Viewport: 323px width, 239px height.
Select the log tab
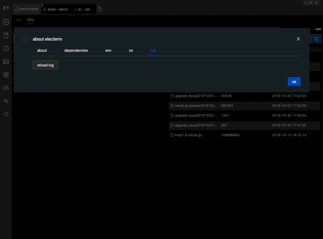tap(153, 51)
